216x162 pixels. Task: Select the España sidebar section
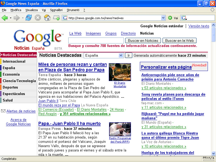coord(18,68)
